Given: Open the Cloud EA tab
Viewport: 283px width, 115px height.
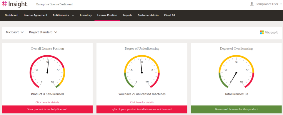Looking at the screenshot, I should pos(170,15).
